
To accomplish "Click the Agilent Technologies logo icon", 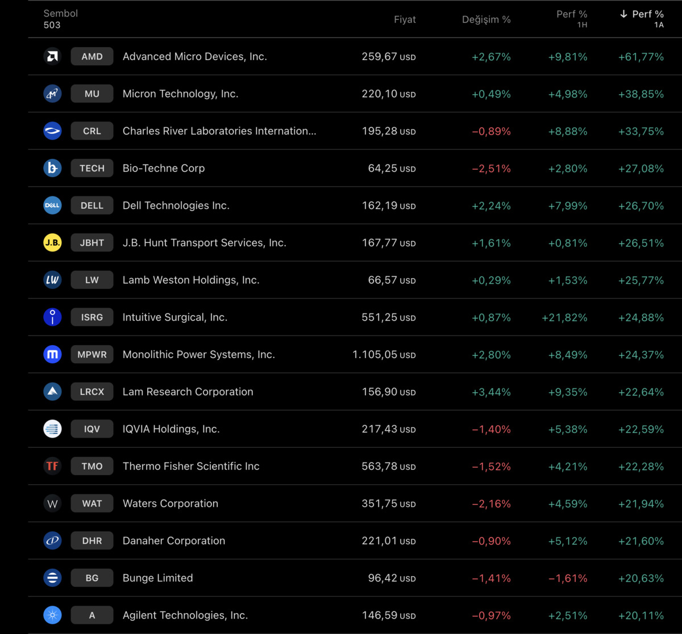I will coord(52,615).
